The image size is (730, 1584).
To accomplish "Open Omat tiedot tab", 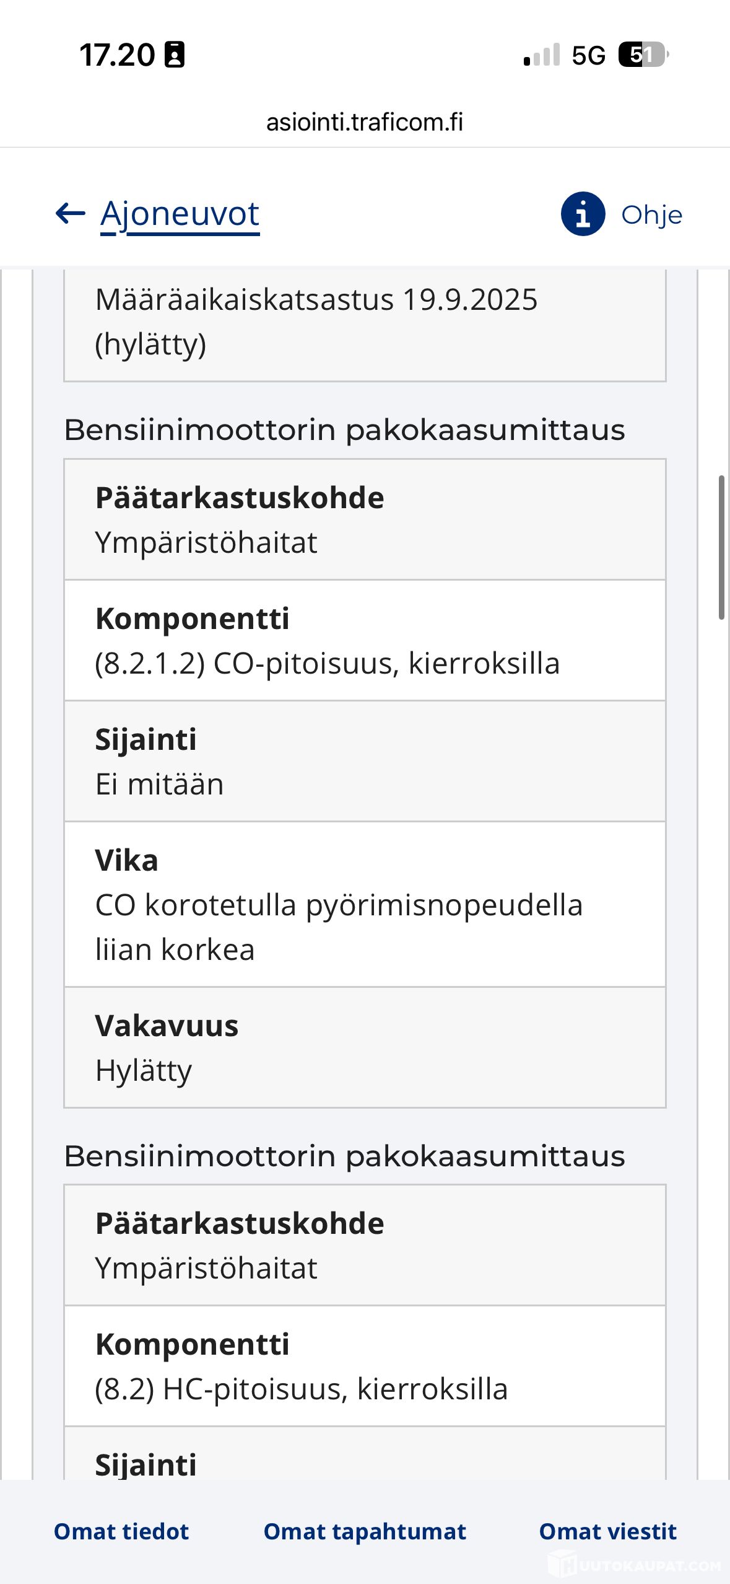I will tap(121, 1531).
